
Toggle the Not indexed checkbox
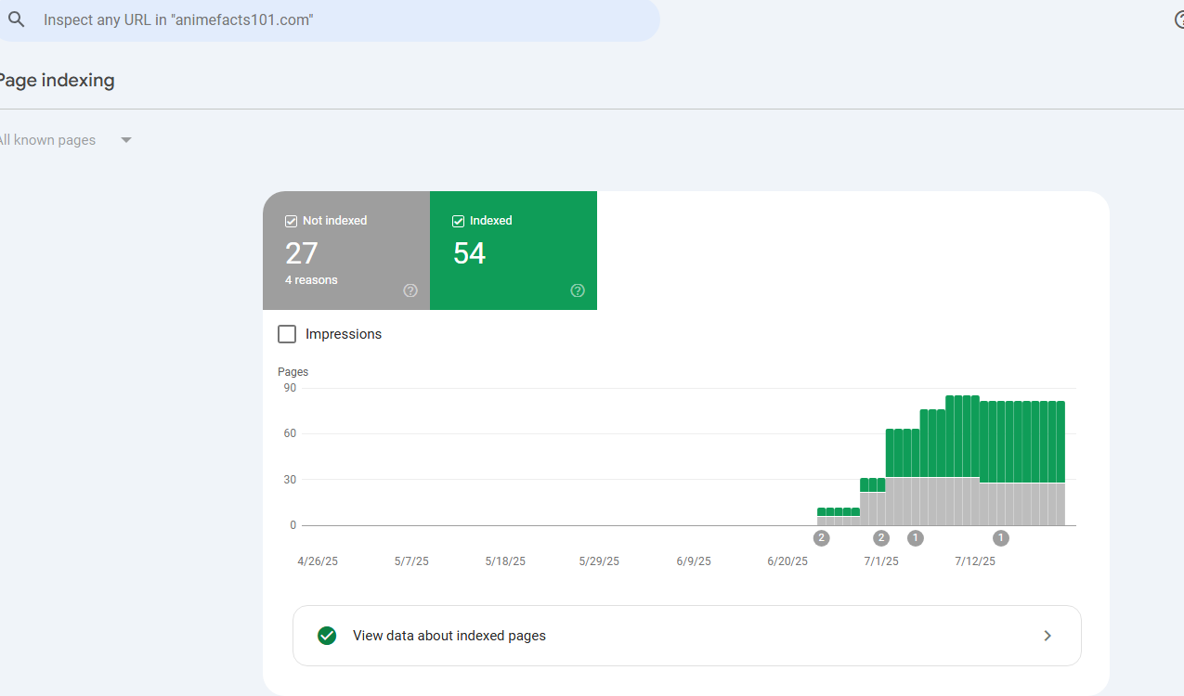291,221
